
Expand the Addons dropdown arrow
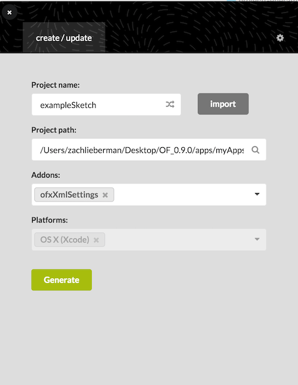[x=257, y=194]
